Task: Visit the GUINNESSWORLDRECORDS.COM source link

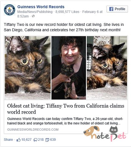Action: tap(33, 130)
